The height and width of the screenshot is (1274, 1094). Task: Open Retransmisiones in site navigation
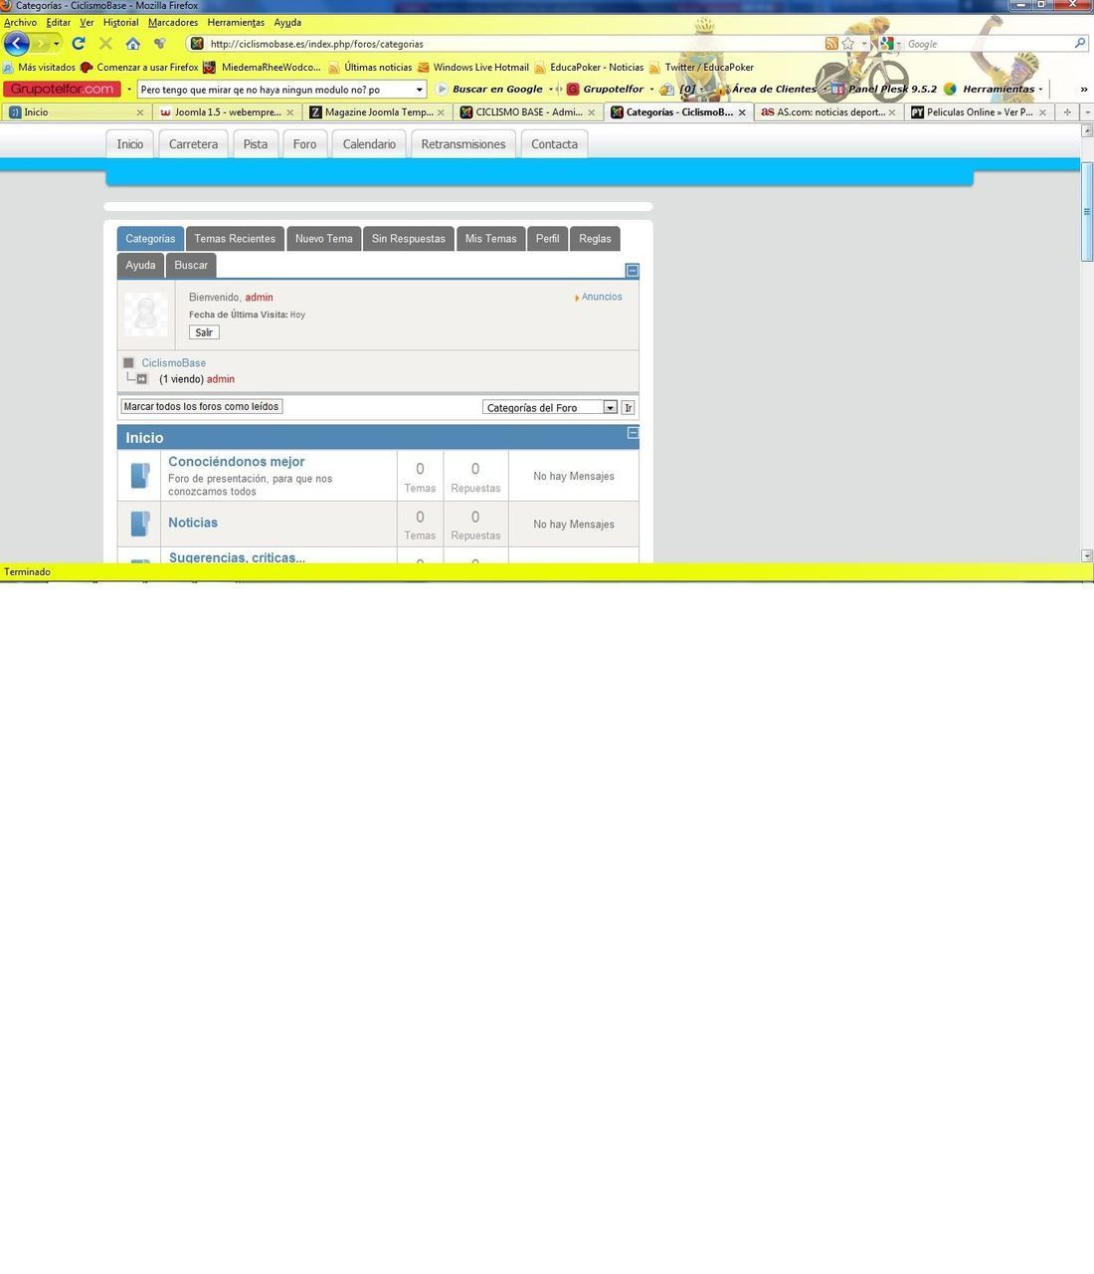[463, 144]
